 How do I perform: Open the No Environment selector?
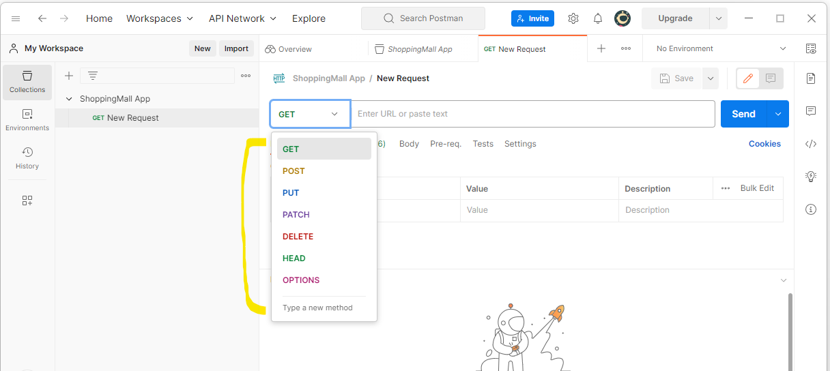721,48
